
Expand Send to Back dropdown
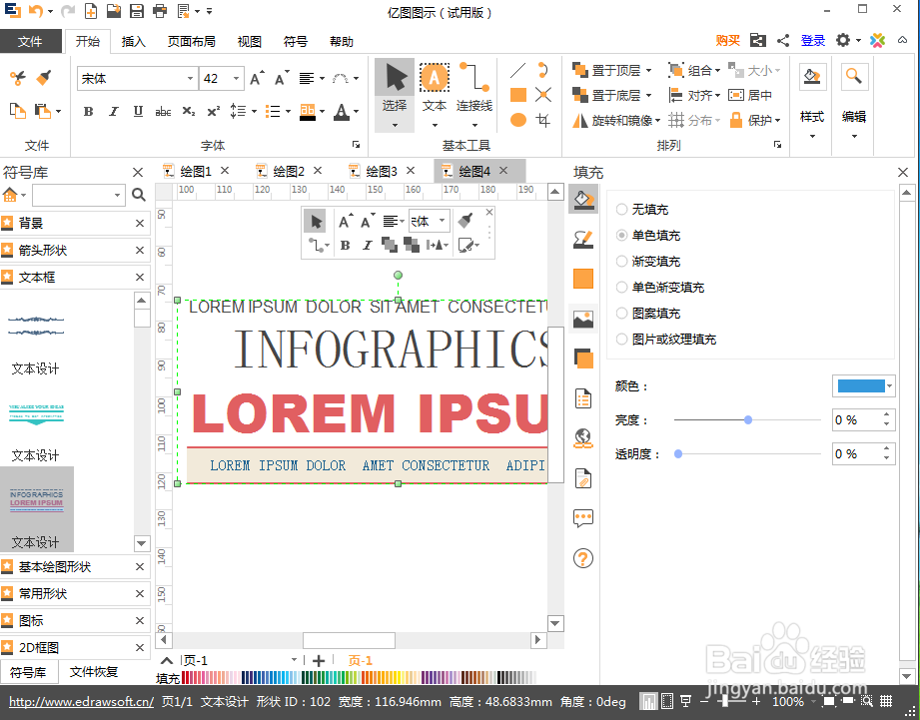pos(649,95)
